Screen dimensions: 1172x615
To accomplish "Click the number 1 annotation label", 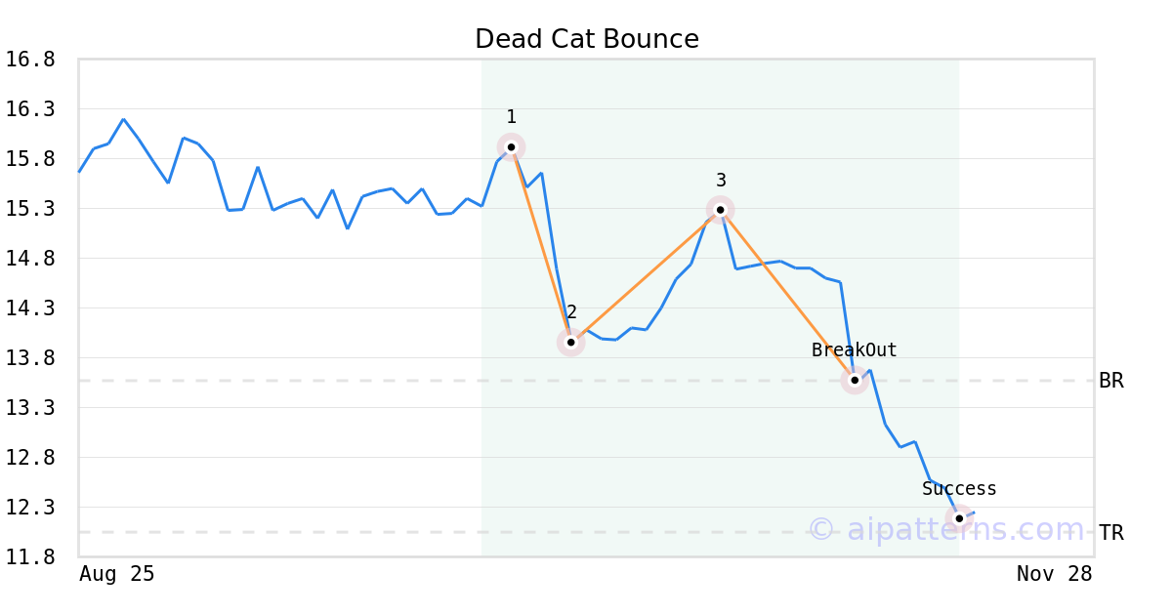I will [x=511, y=117].
